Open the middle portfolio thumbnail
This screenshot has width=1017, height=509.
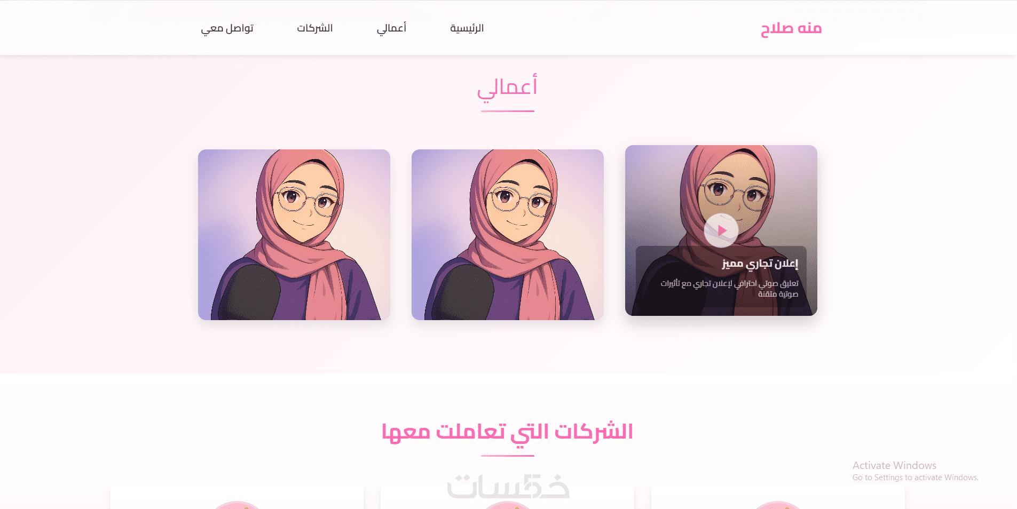[x=508, y=235]
